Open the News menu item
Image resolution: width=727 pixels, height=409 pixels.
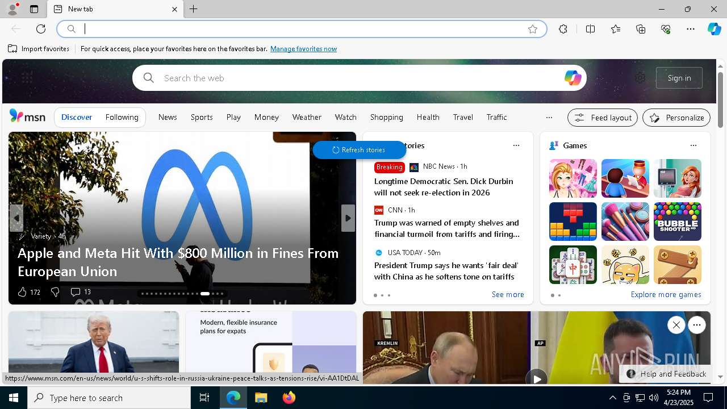point(168,117)
